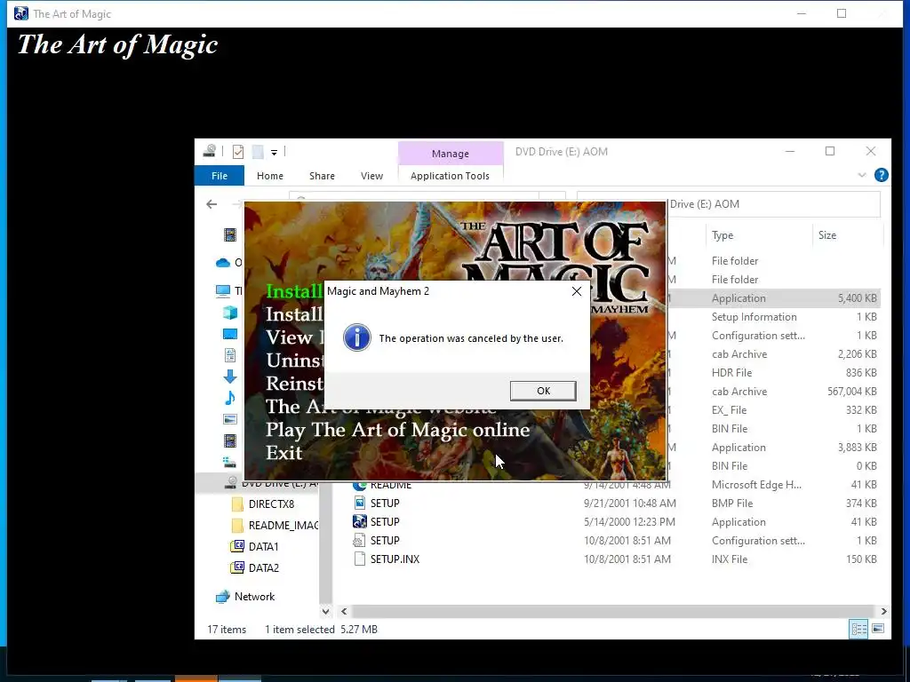Select SETUP Configuration settings file icon
Screen dimensions: 910x682
[x=360, y=541]
